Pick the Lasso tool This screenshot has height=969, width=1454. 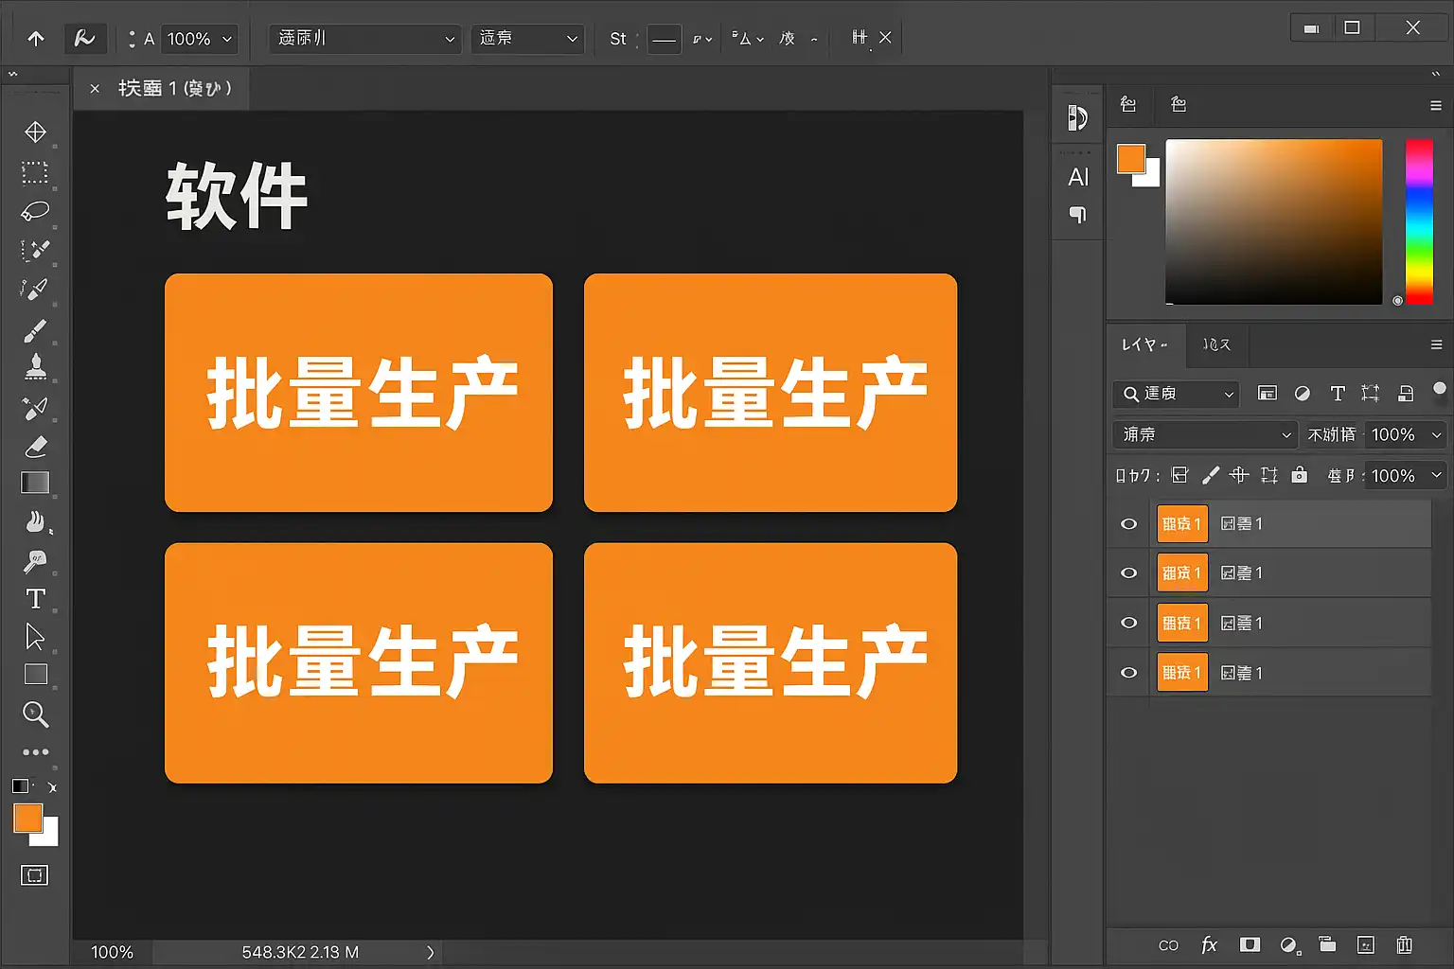[35, 211]
